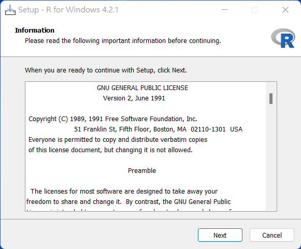
Task: Click the 'Setup - R for Windows 4.2.1' title
Action: click(x=68, y=10)
